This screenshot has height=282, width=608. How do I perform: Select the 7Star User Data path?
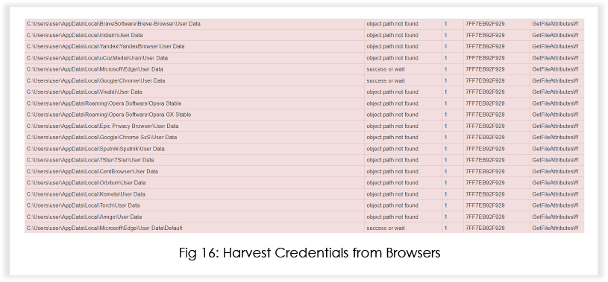click(90, 160)
